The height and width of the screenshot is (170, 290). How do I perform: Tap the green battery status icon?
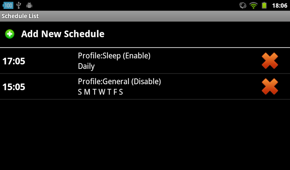[x=264, y=5]
